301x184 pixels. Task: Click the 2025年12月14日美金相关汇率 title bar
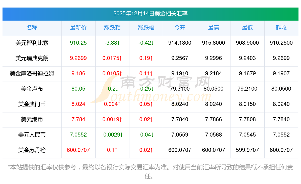(x=150, y=14)
